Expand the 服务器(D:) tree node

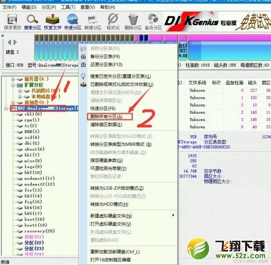pos(13,79)
